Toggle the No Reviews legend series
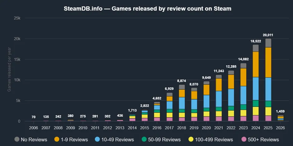The width and height of the screenshot is (293, 146). pos(31,139)
